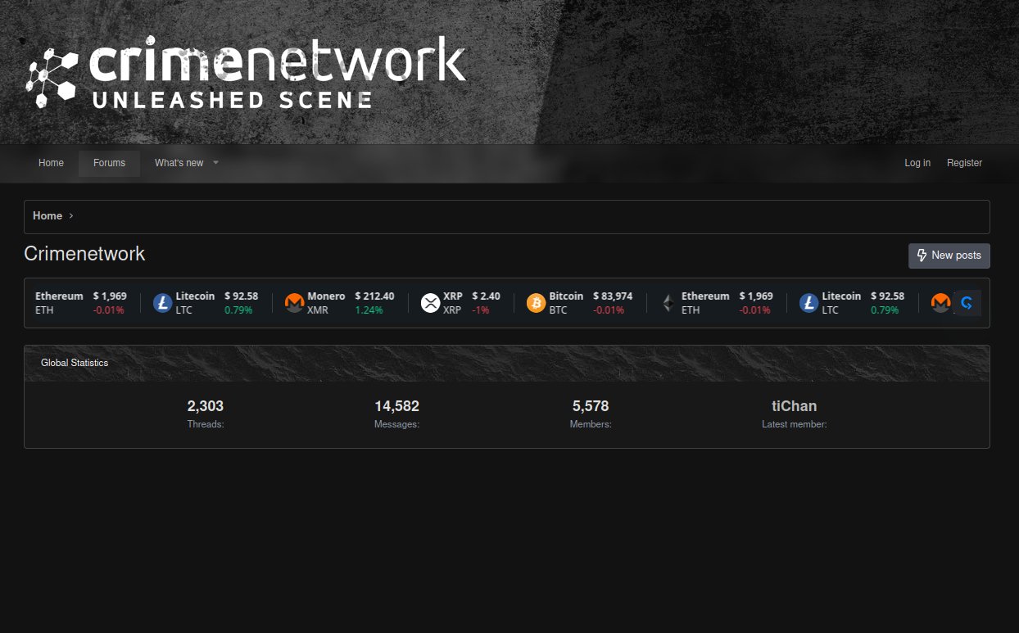
Task: Open the Forums tab
Action: coord(109,163)
